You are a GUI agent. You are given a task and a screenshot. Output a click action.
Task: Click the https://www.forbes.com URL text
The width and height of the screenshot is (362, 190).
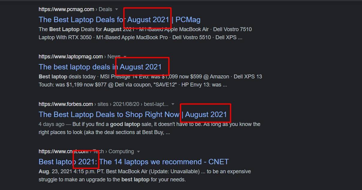pyautogui.click(x=66, y=104)
